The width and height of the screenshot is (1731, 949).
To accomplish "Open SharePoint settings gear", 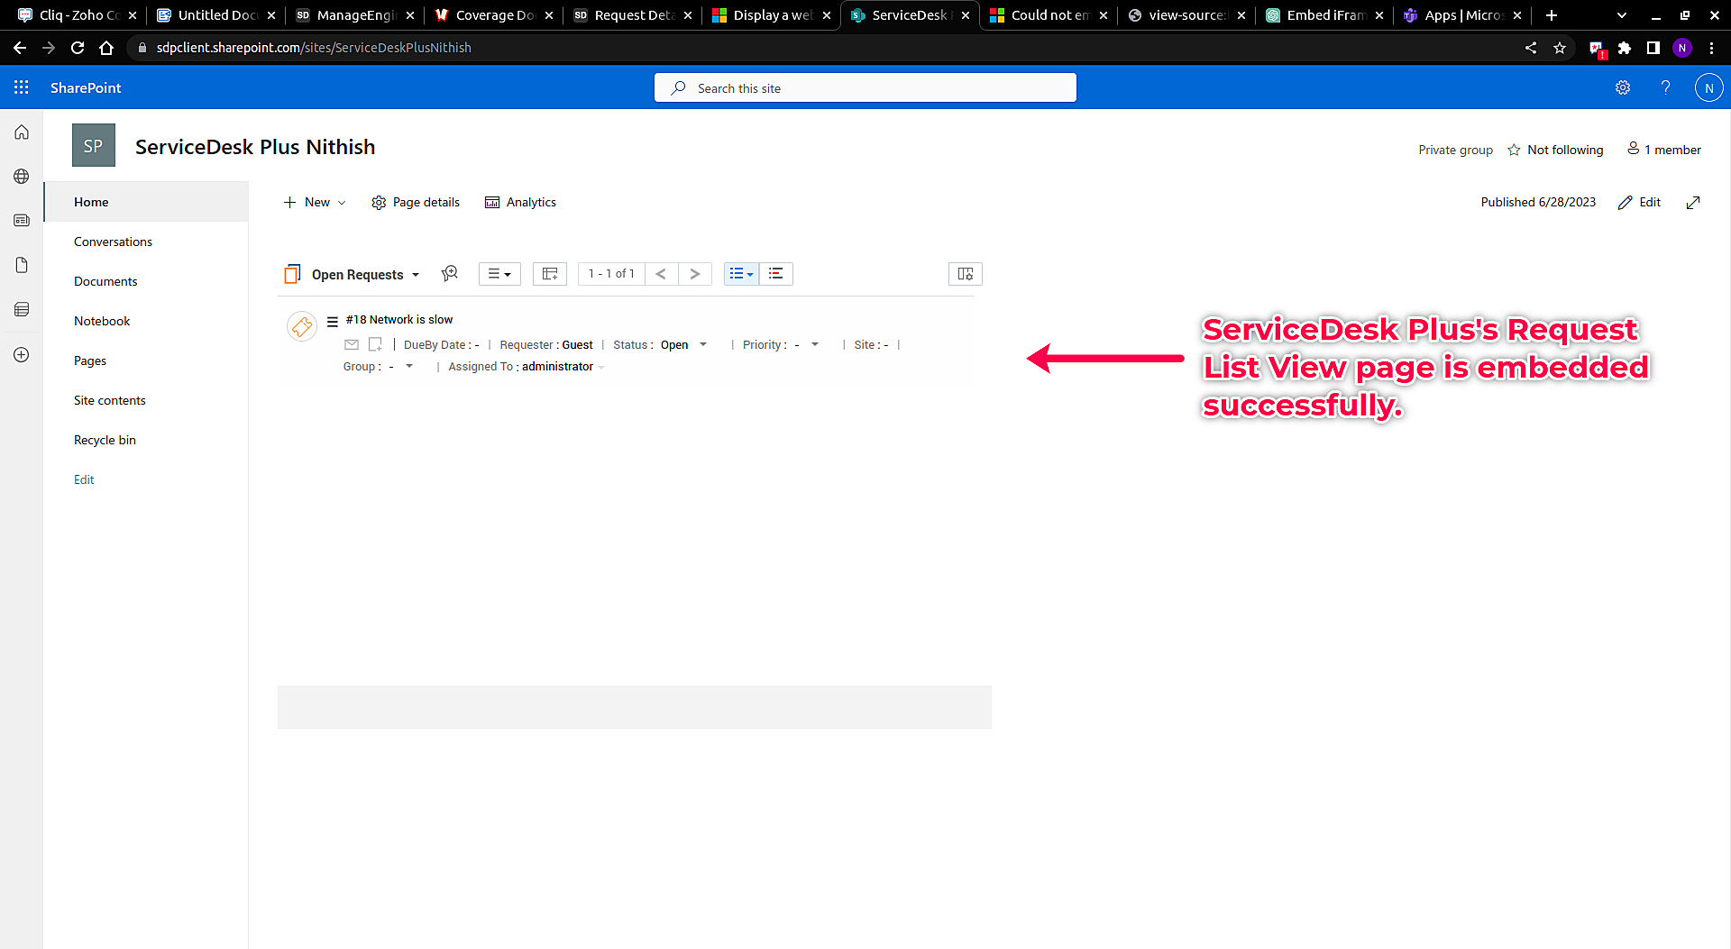I will 1623,87.
